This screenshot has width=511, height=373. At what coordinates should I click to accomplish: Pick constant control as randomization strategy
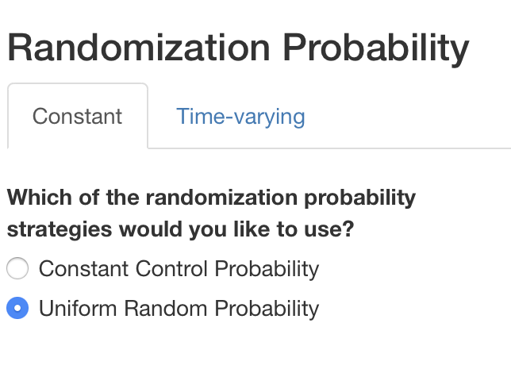(x=17, y=268)
